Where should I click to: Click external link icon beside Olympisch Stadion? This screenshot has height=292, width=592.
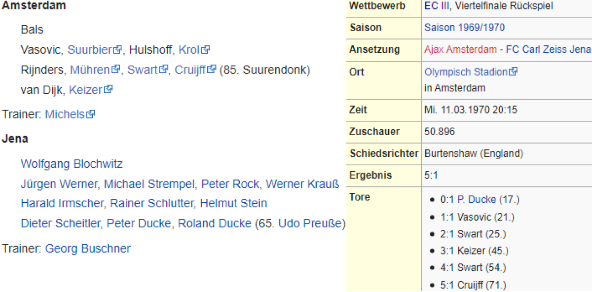(513, 72)
